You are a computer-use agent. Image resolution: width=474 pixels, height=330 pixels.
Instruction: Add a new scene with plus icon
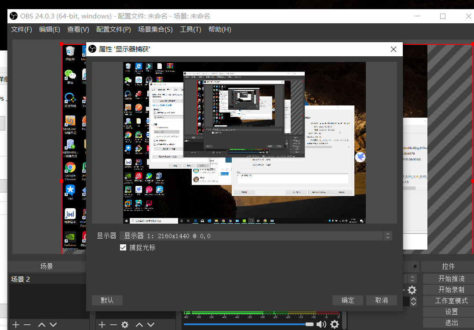pyautogui.click(x=16, y=325)
